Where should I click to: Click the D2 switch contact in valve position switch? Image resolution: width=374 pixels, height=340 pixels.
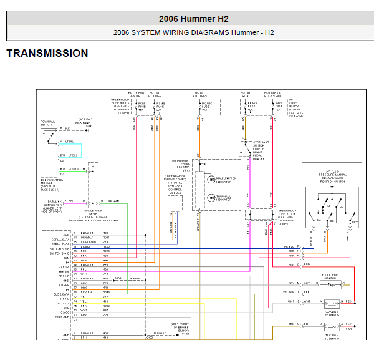(x=325, y=203)
